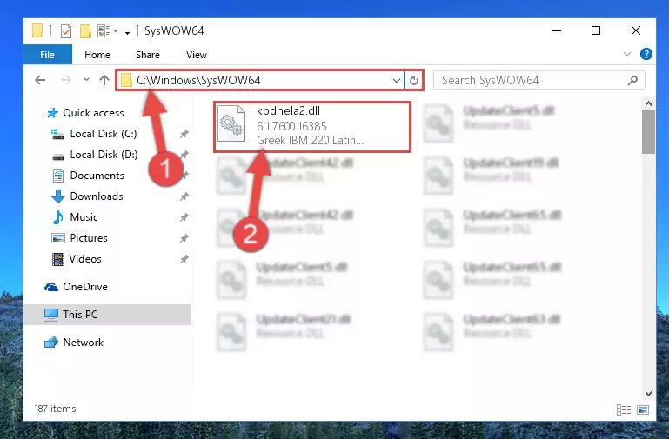Viewport: 669px width, 439px height.
Task: Click the search magnifier icon
Action: pyautogui.click(x=632, y=80)
